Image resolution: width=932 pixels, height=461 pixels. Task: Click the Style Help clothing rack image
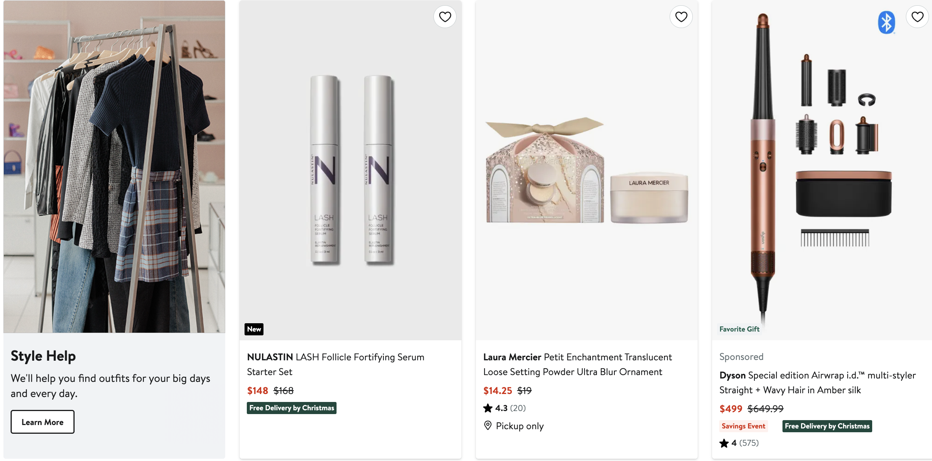pyautogui.click(x=114, y=167)
